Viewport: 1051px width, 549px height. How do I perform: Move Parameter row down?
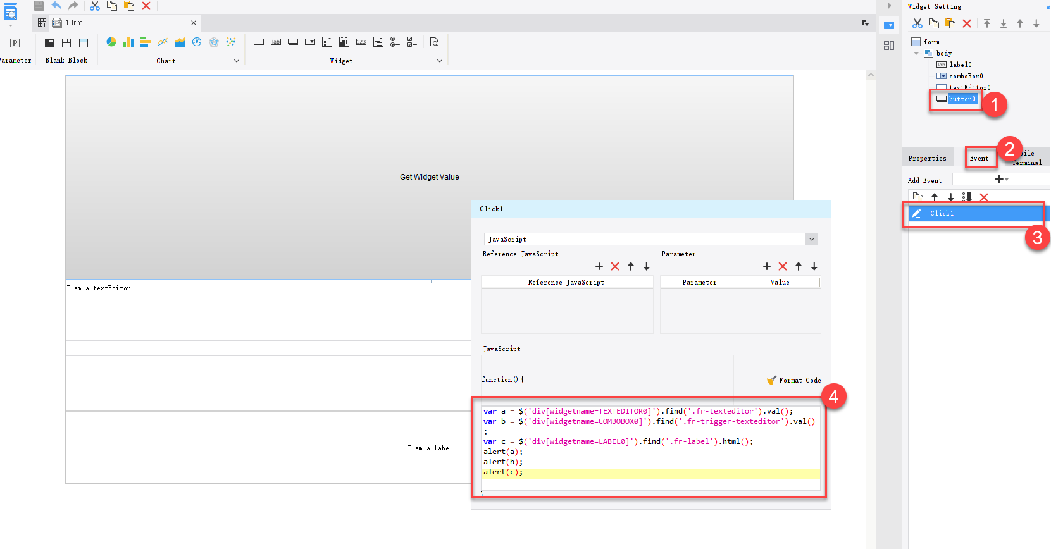tap(814, 266)
